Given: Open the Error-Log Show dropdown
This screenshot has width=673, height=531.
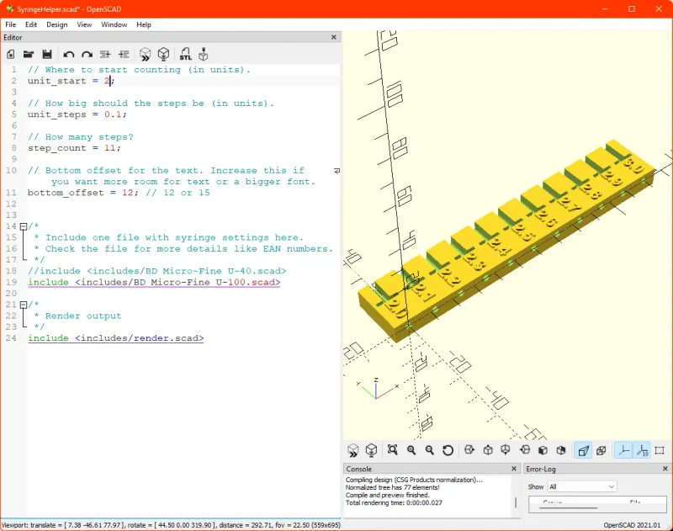Looking at the screenshot, I should click(x=581, y=486).
